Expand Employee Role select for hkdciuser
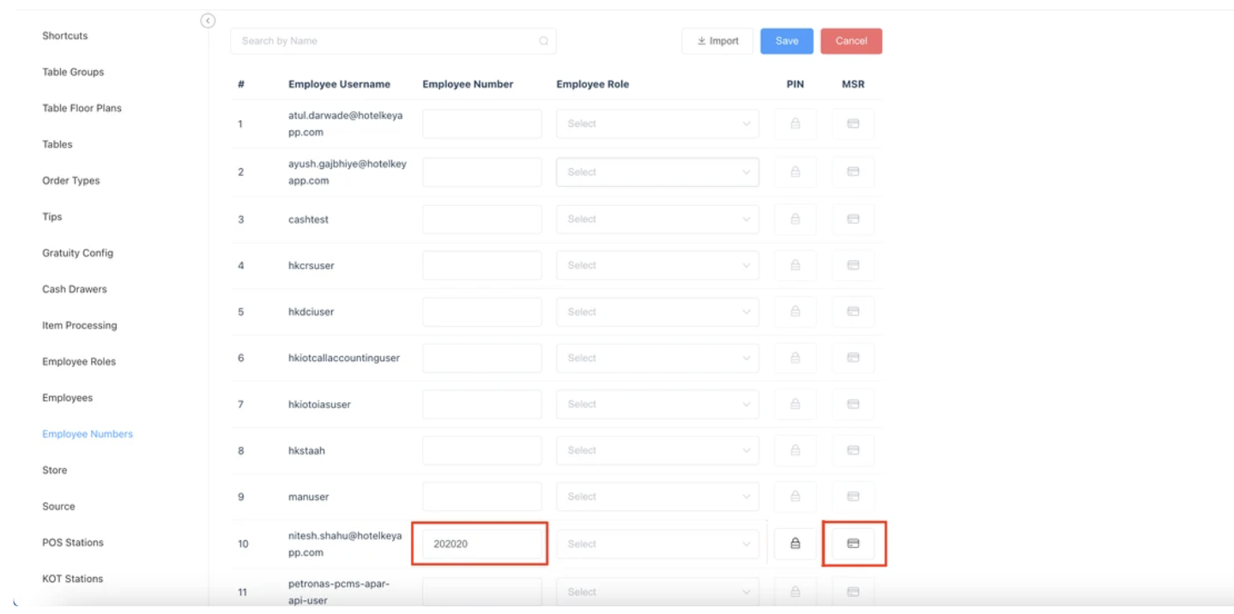1234x614 pixels. coord(657,312)
